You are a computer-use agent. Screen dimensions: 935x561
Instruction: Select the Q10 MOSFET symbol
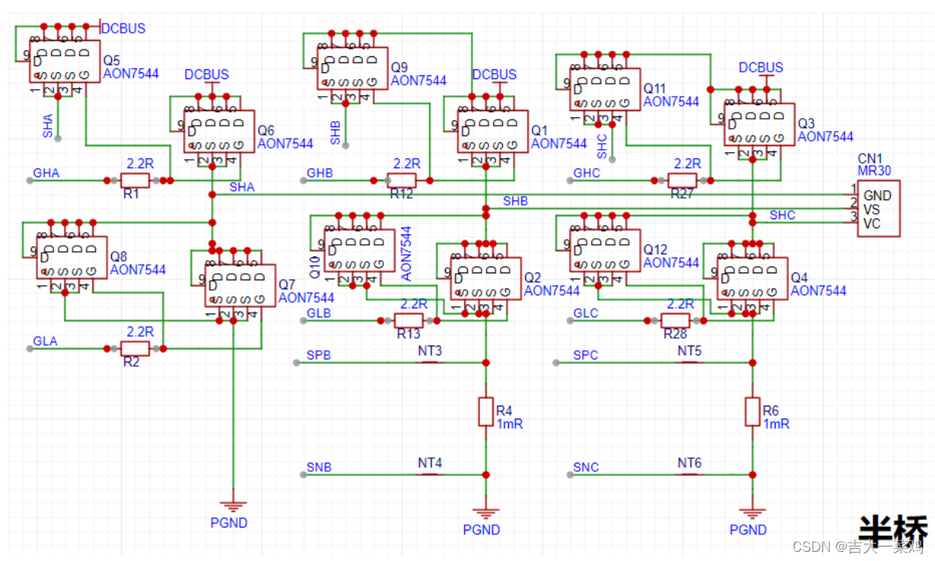pyautogui.click(x=360, y=251)
